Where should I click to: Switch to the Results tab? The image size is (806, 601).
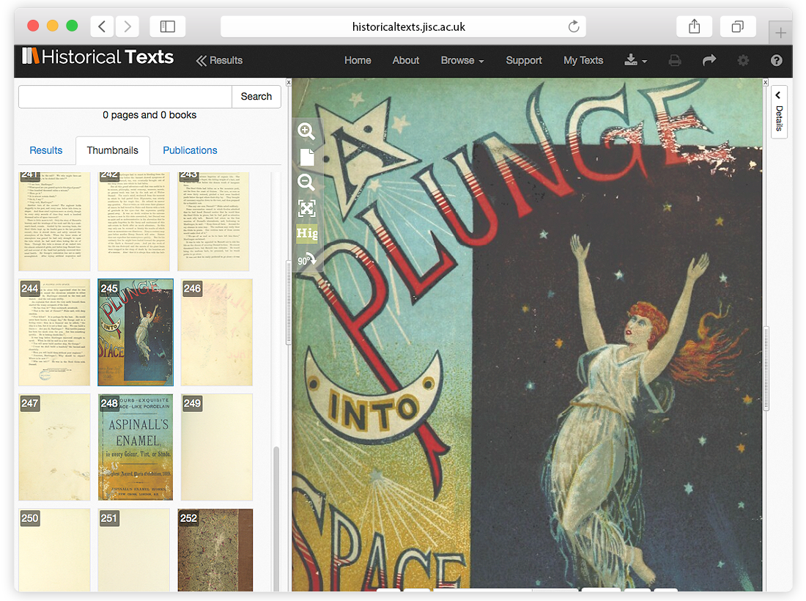tap(45, 150)
